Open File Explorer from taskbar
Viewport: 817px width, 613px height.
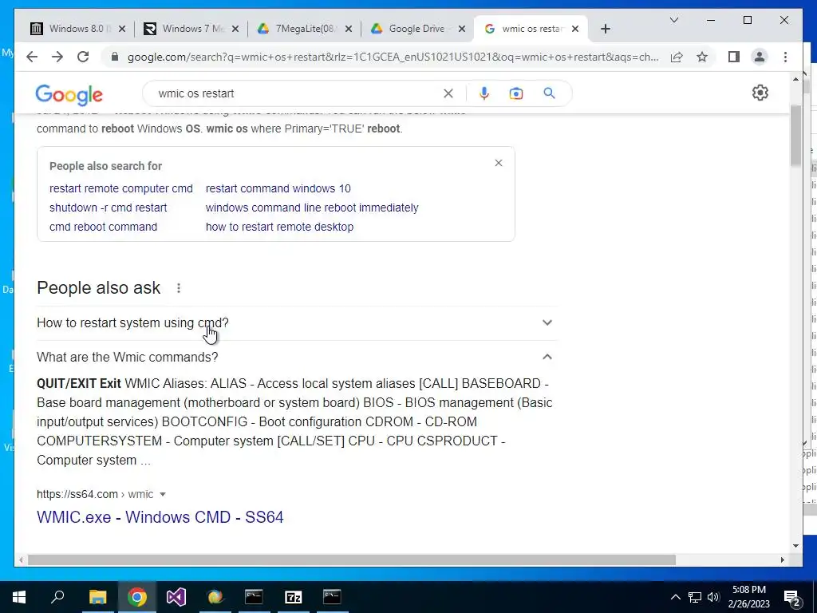(x=97, y=597)
